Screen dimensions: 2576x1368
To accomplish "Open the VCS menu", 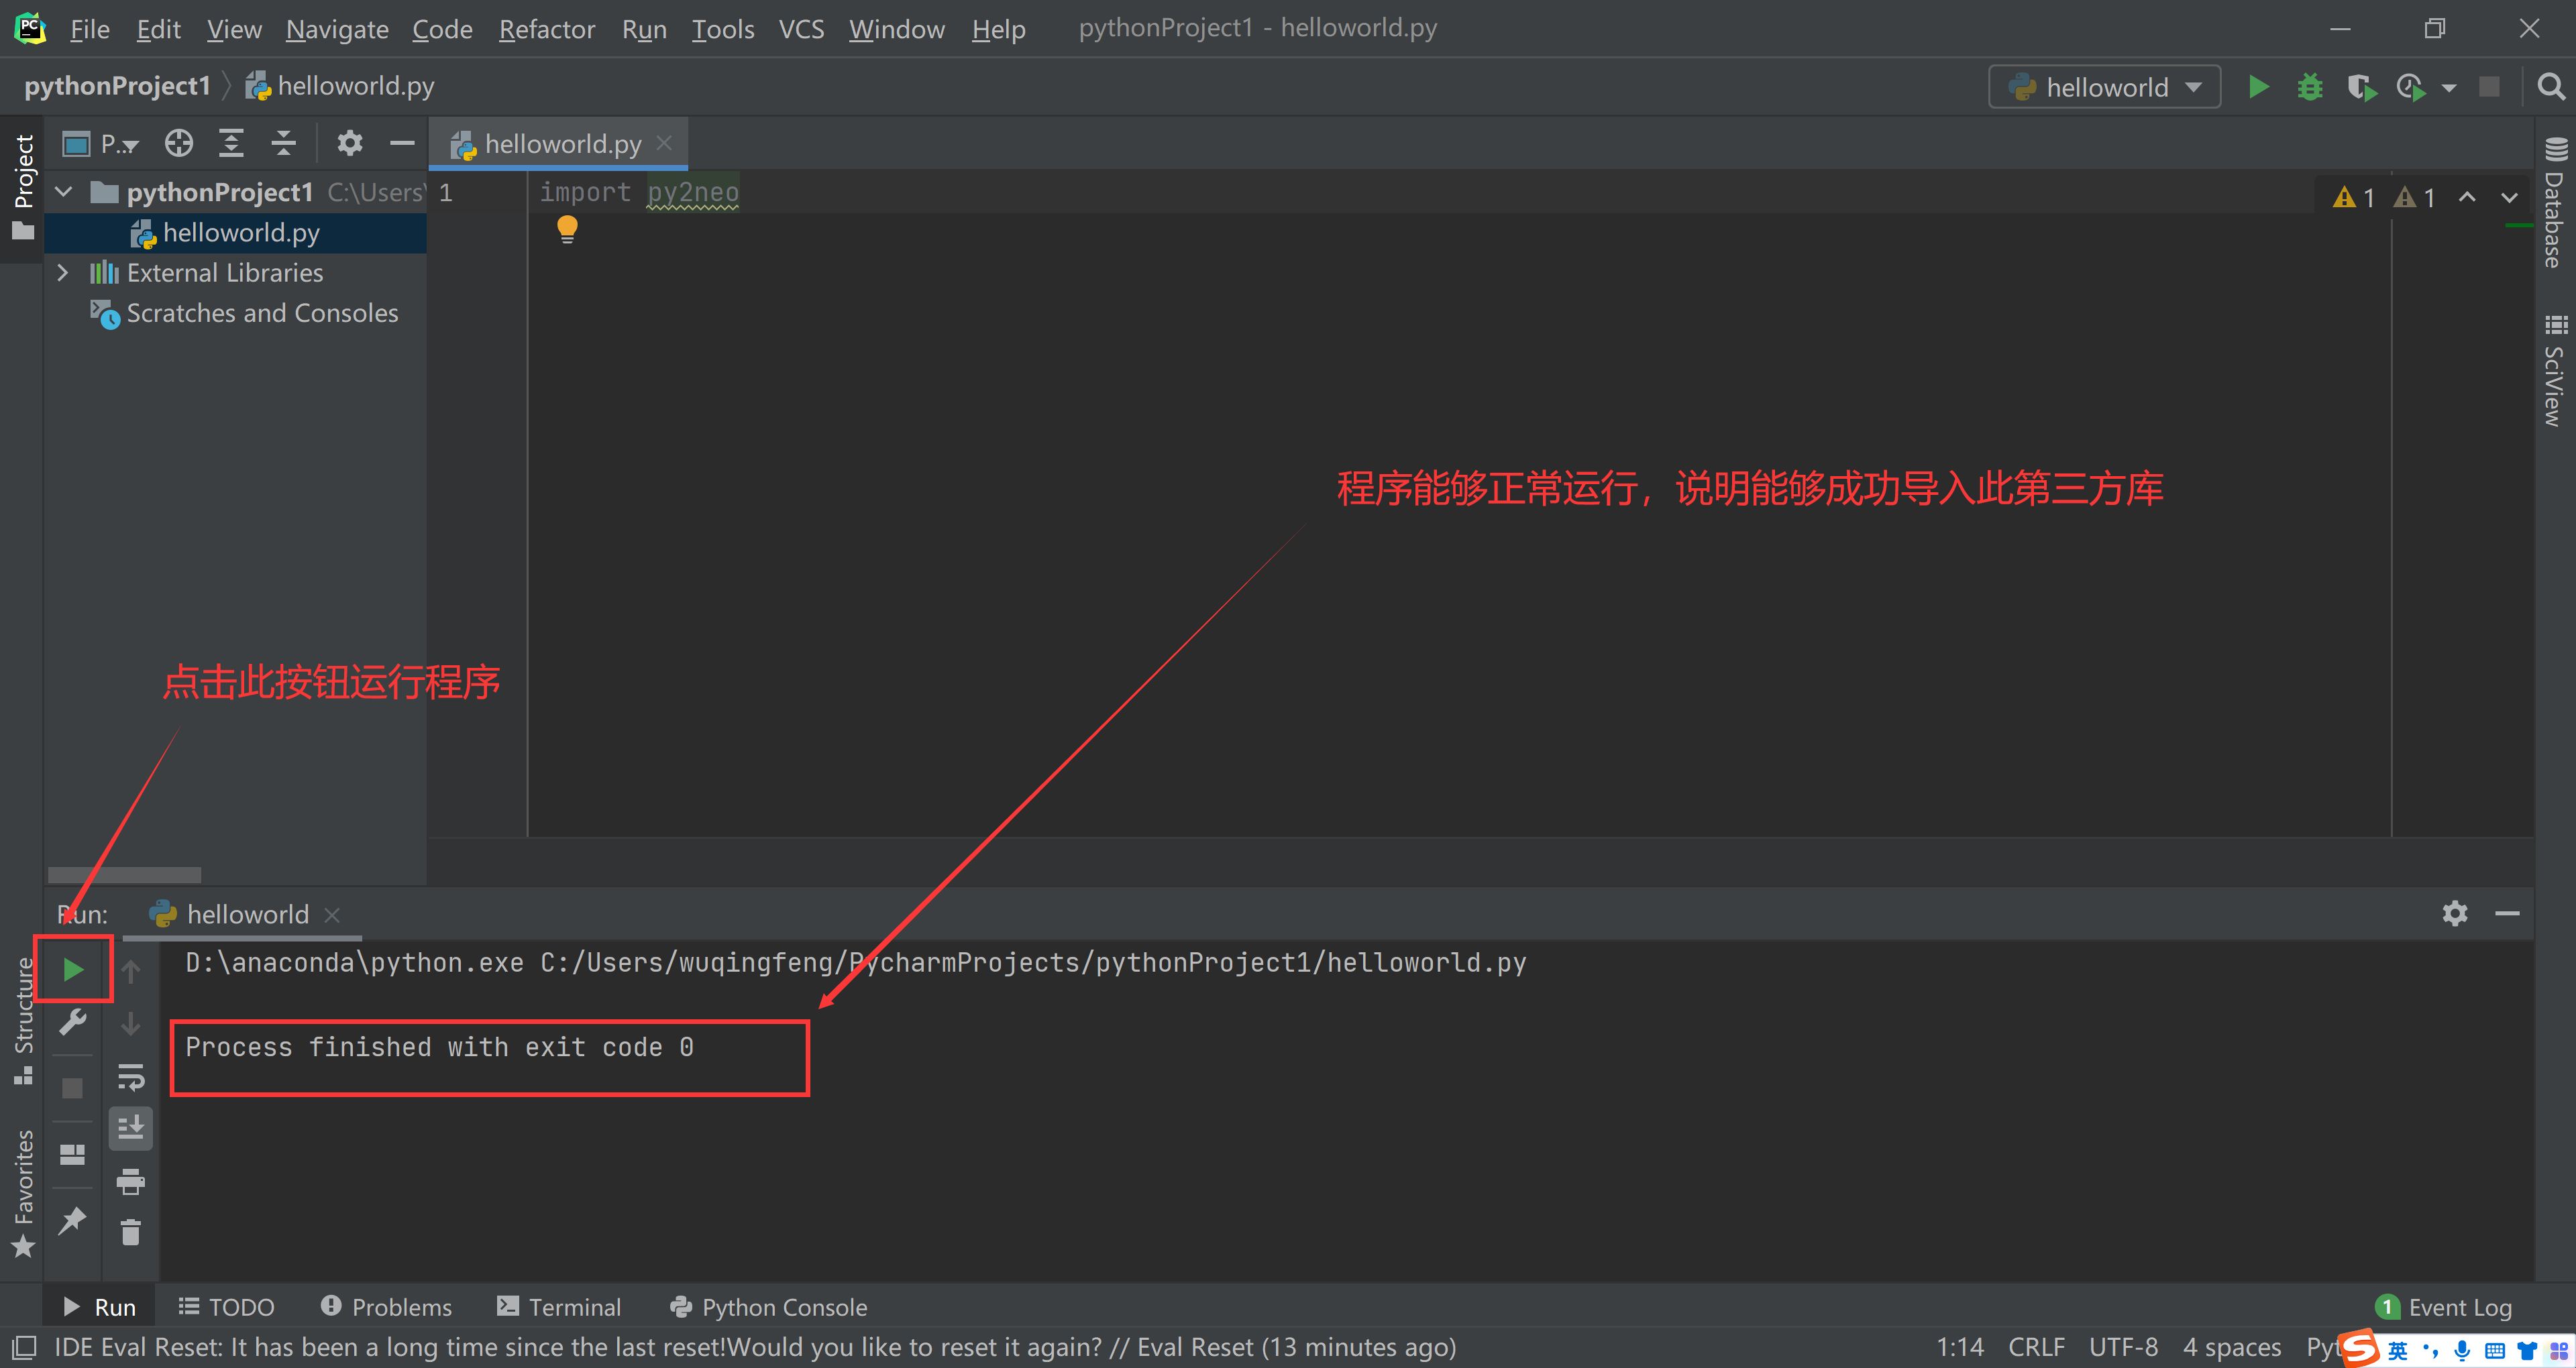I will tap(800, 29).
